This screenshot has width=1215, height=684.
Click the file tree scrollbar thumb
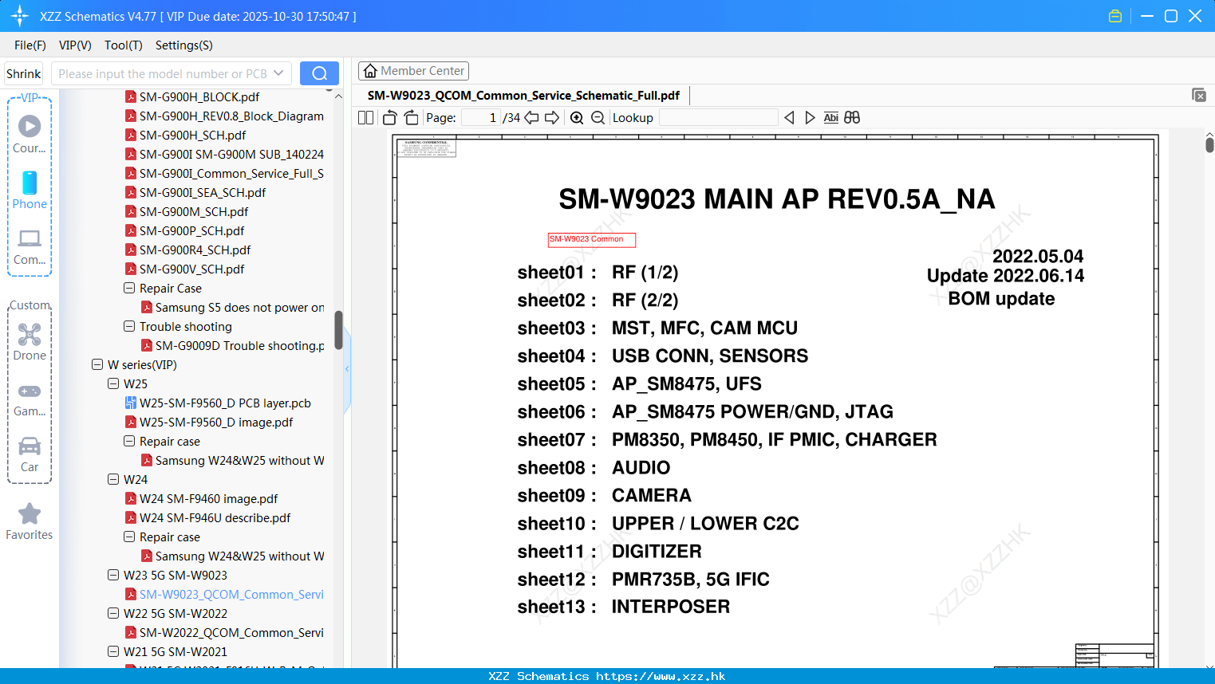(338, 329)
